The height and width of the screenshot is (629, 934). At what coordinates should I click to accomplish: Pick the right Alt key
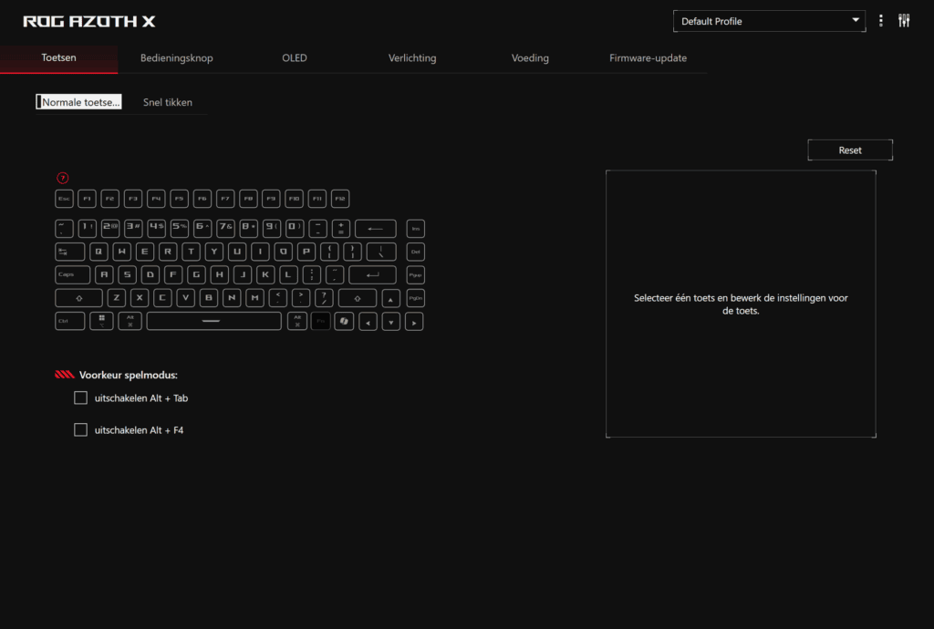coord(297,322)
